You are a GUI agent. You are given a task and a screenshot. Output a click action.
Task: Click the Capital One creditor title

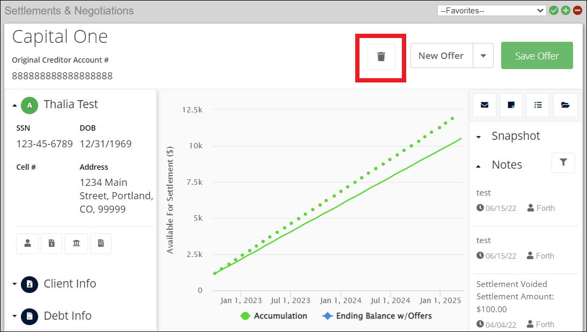pos(60,36)
